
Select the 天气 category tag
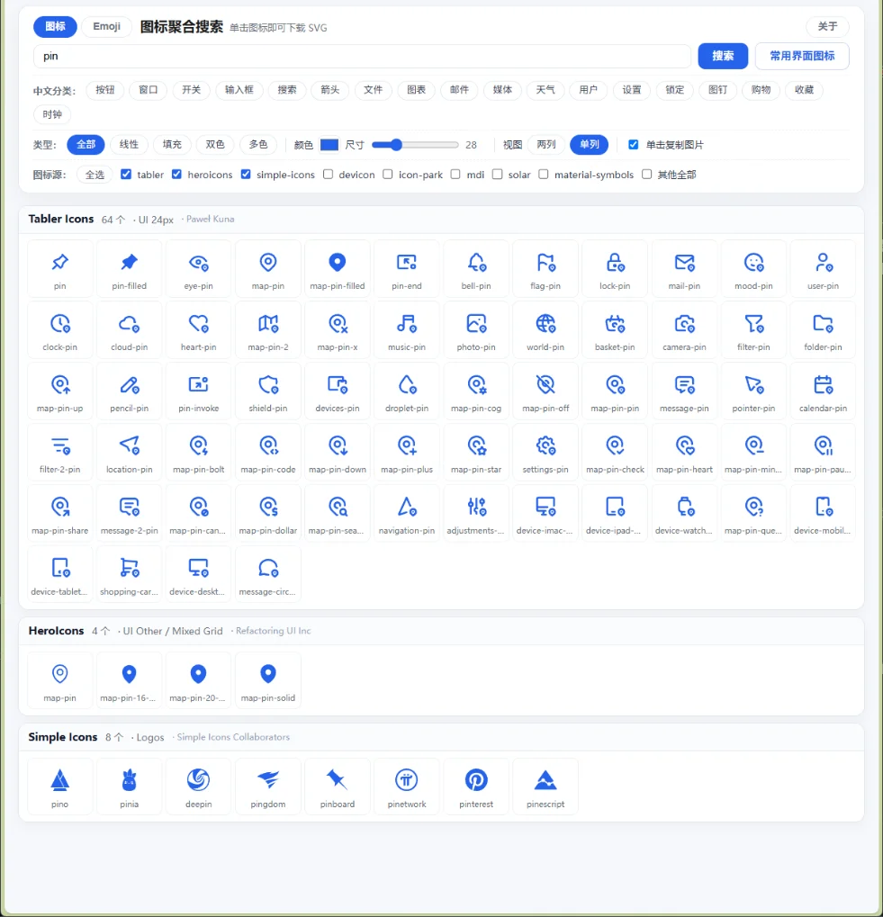click(545, 90)
